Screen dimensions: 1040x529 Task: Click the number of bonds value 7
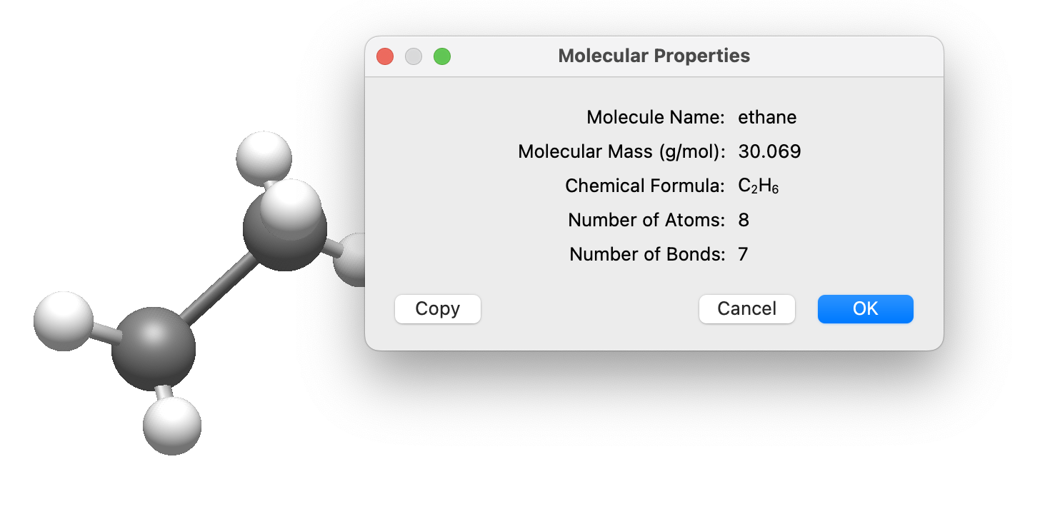743,254
